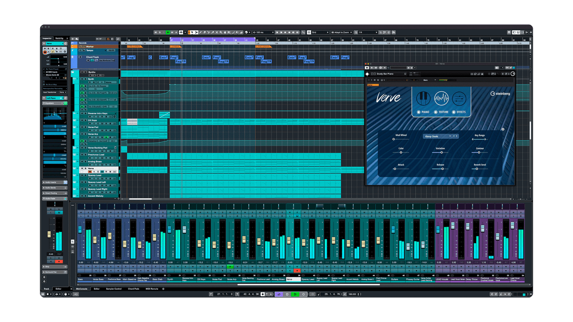The width and height of the screenshot is (573, 322).
Task: Open the Piano page in Verve
Action: [x=423, y=98]
